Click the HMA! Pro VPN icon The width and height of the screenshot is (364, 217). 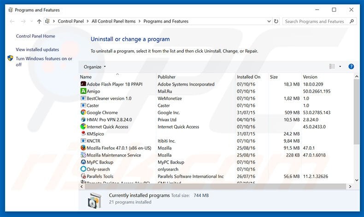[x=83, y=119]
